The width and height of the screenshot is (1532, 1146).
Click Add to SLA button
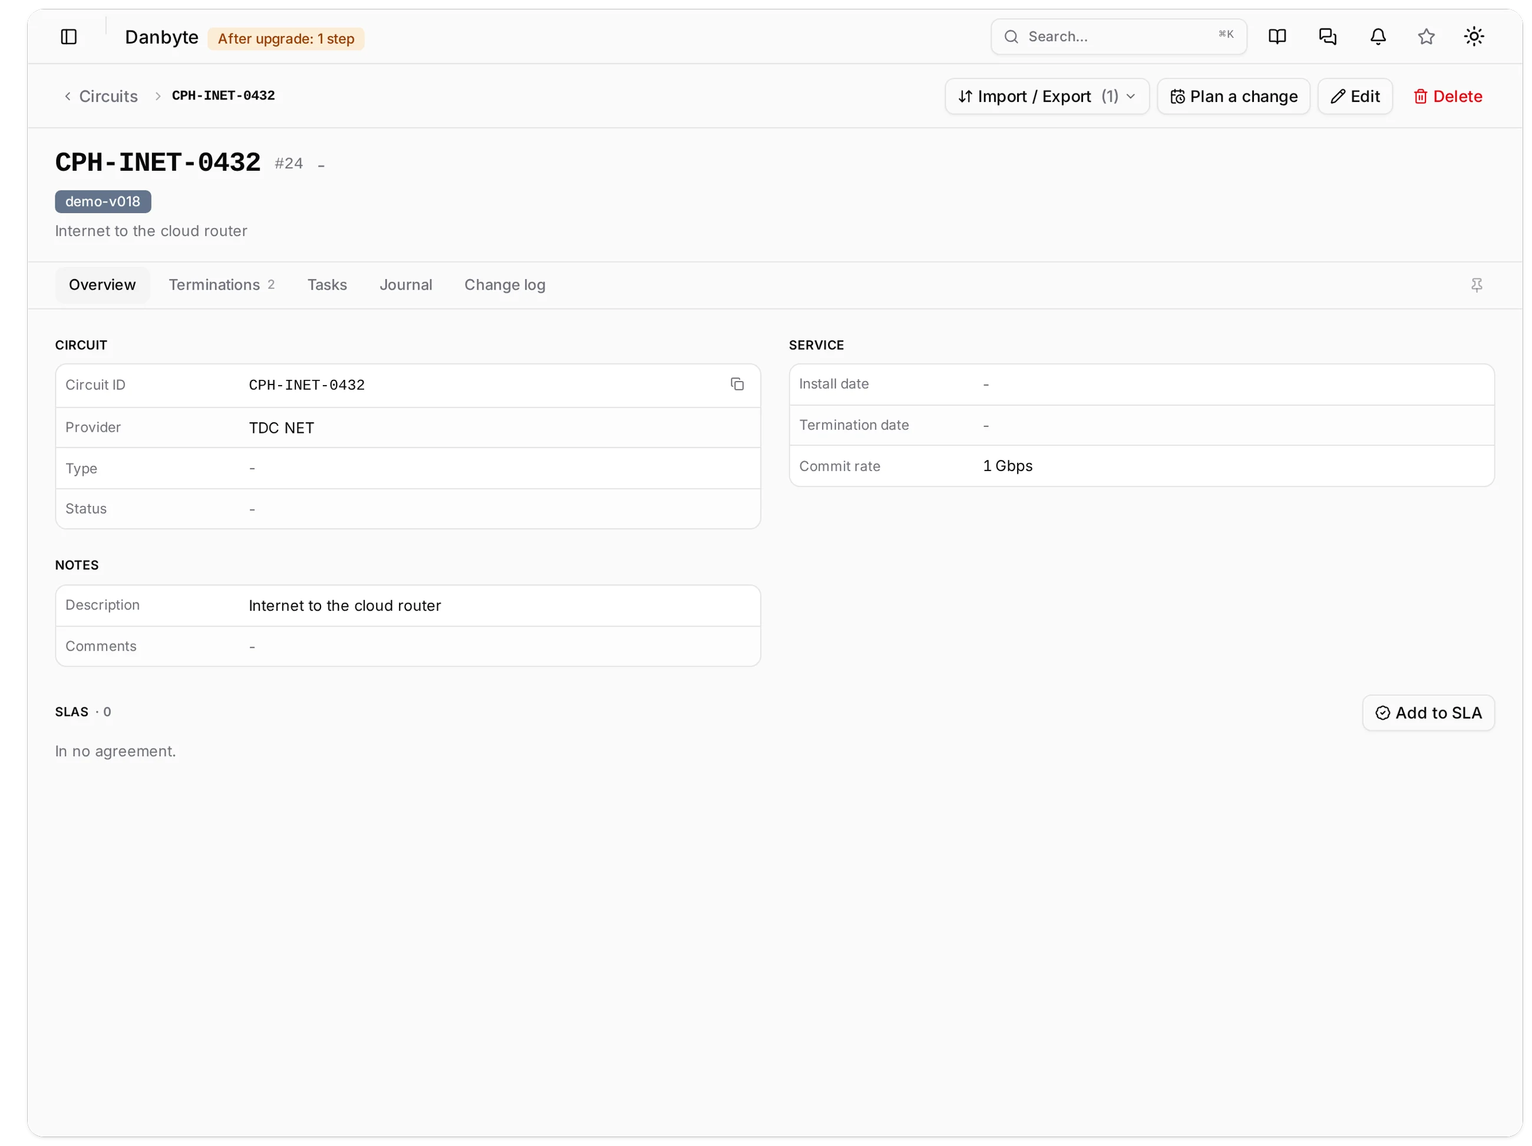point(1428,713)
